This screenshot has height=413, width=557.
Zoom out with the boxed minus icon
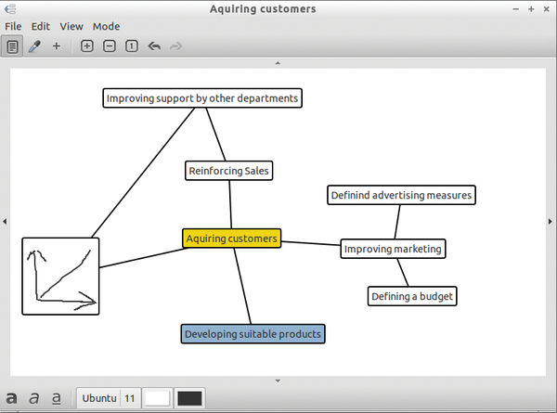110,46
